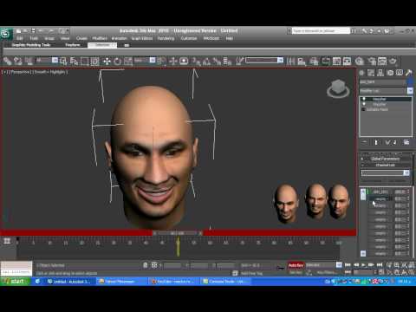Click the InfoCenter search field
Viewport: 416px width, 312px height.
click(x=321, y=30)
